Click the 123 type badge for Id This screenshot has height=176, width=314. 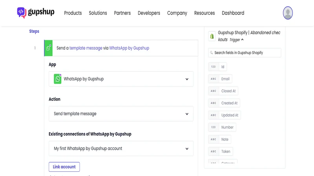213,66
